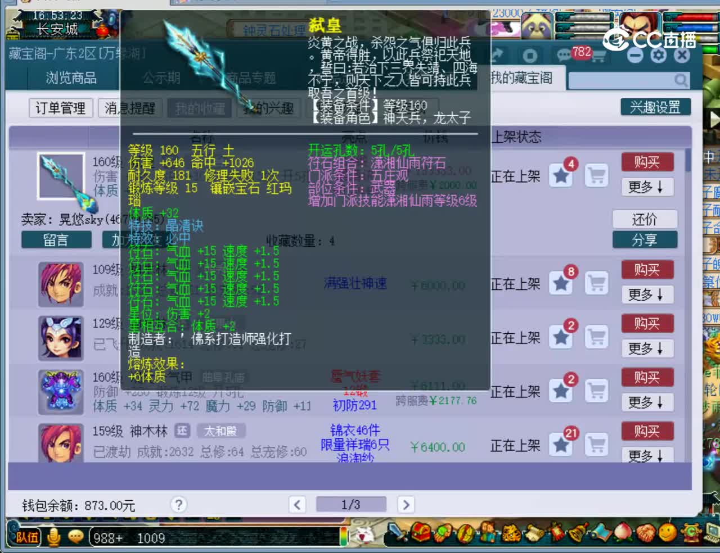Expand 更多 on the 160级 weapon row
This screenshot has height=553, width=720.
[647, 187]
